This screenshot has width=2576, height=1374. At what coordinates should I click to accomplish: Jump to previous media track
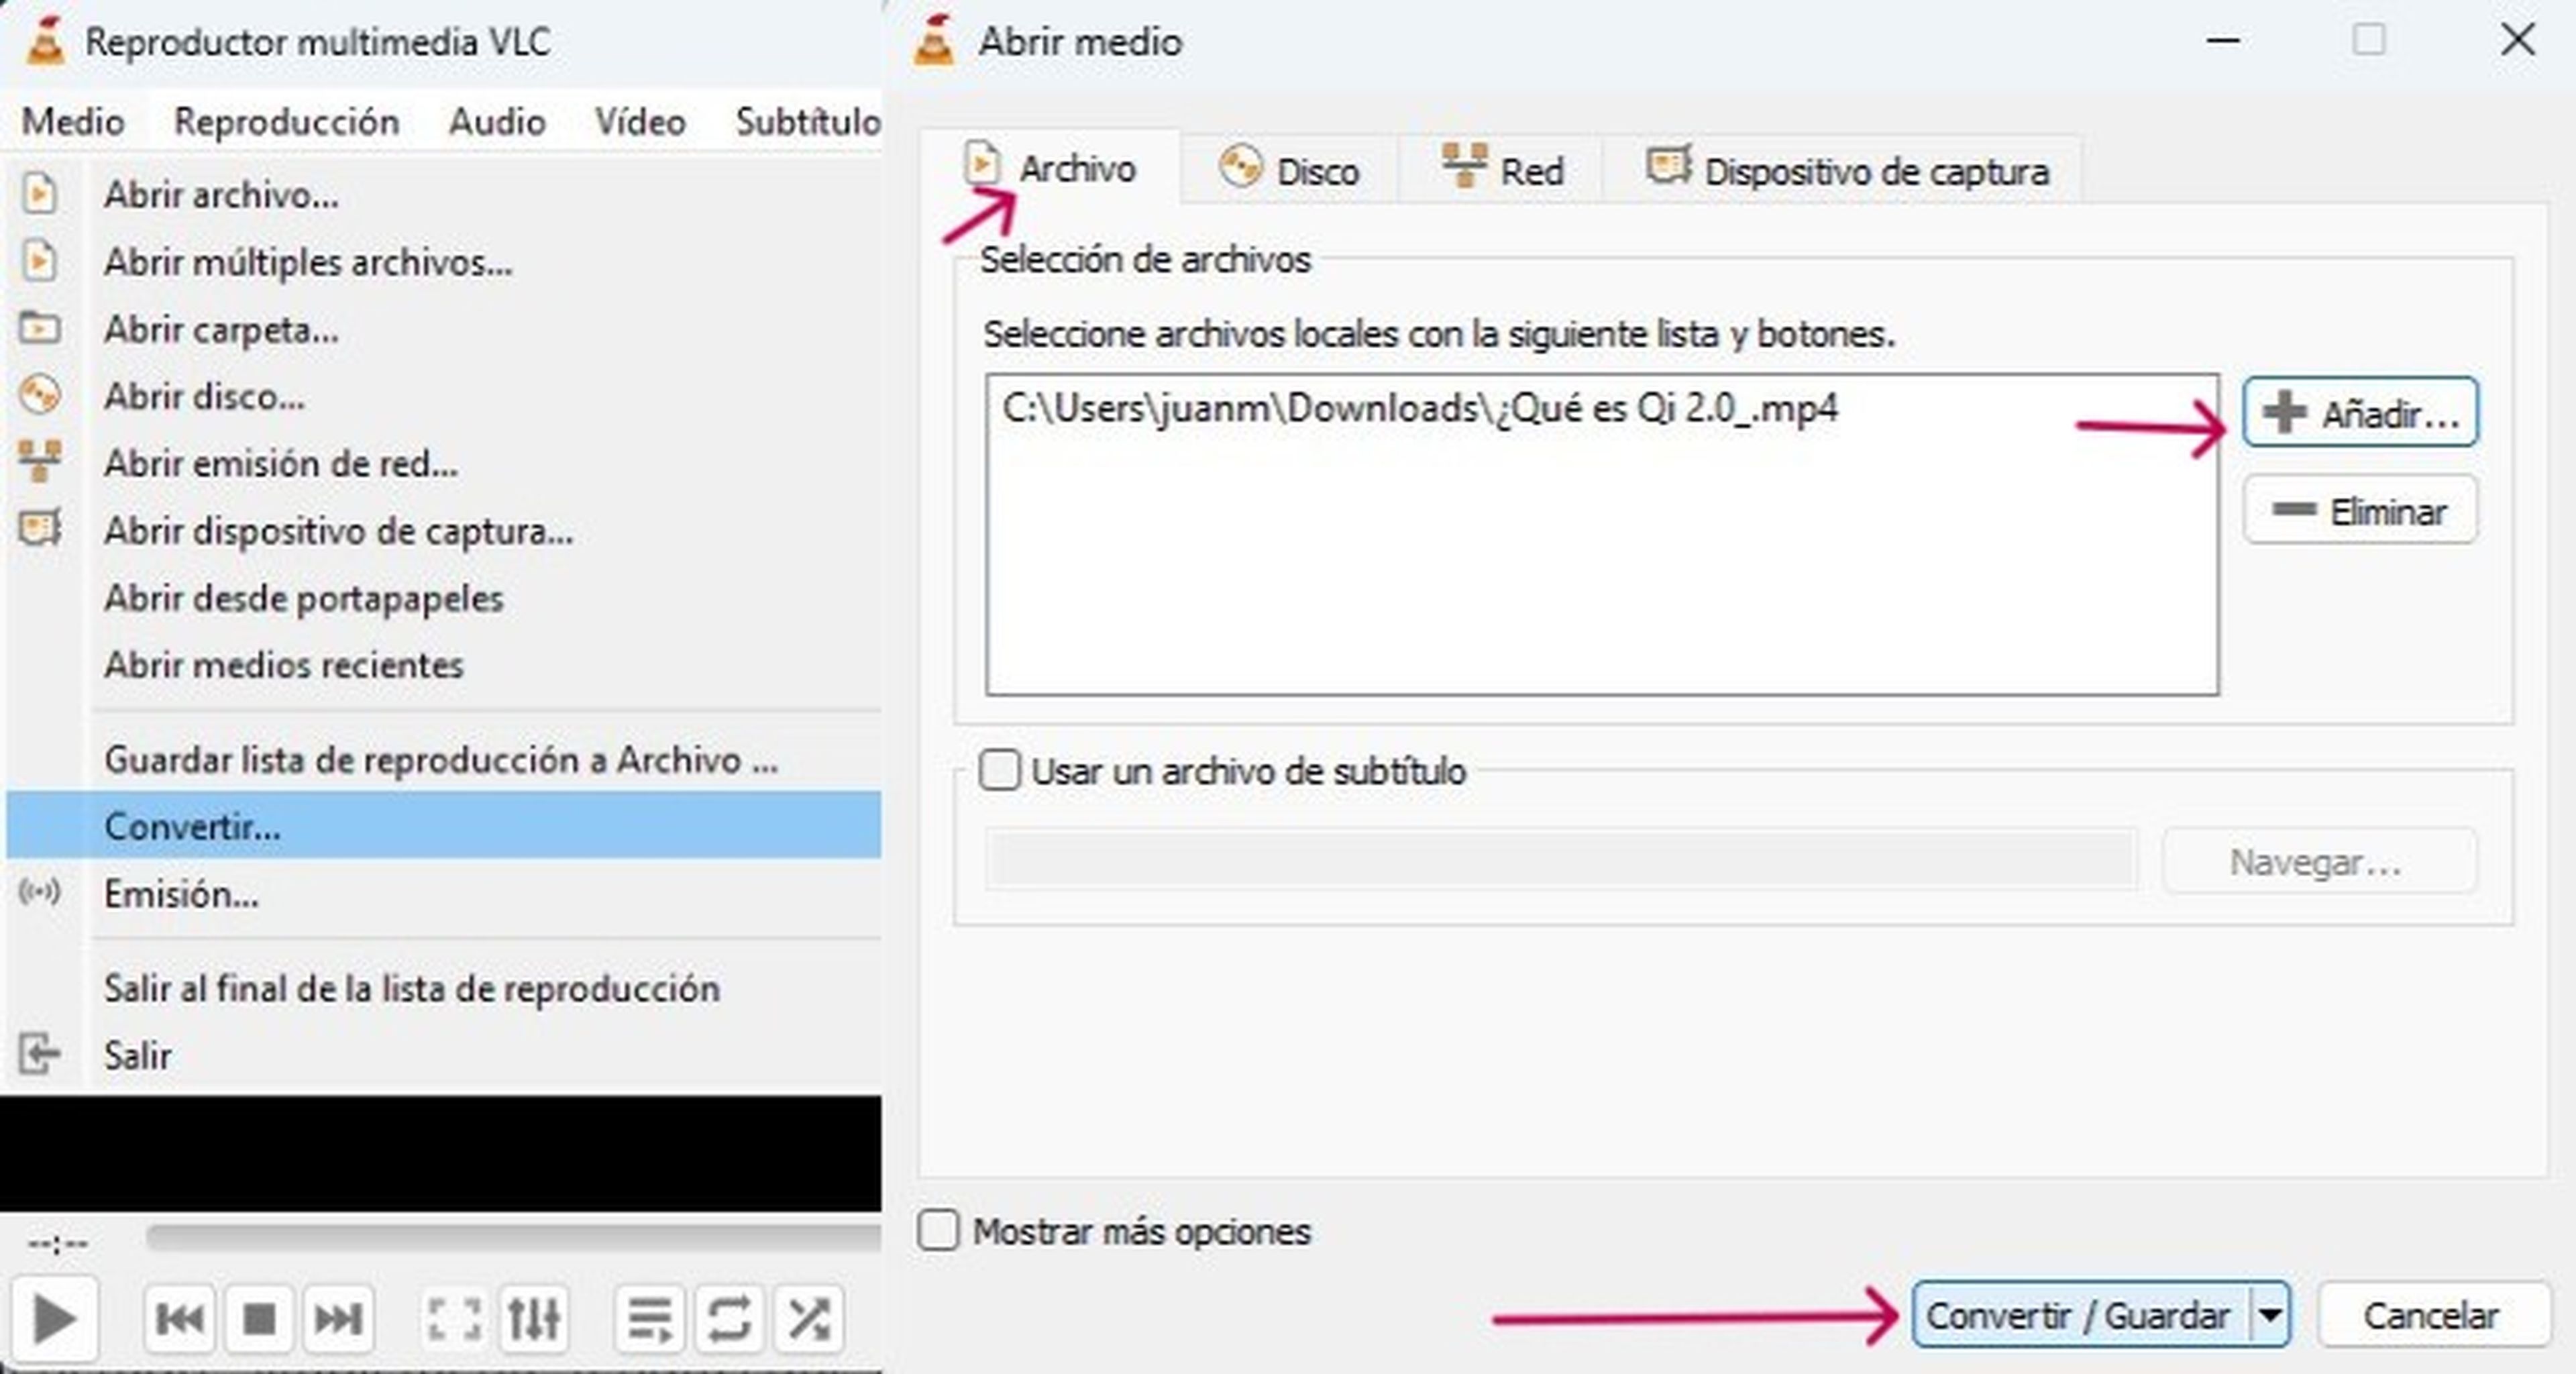[181, 1319]
